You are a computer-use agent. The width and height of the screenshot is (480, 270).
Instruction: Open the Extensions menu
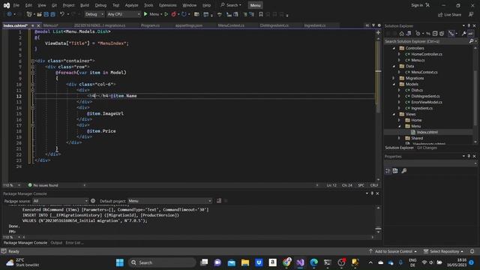[167, 5]
